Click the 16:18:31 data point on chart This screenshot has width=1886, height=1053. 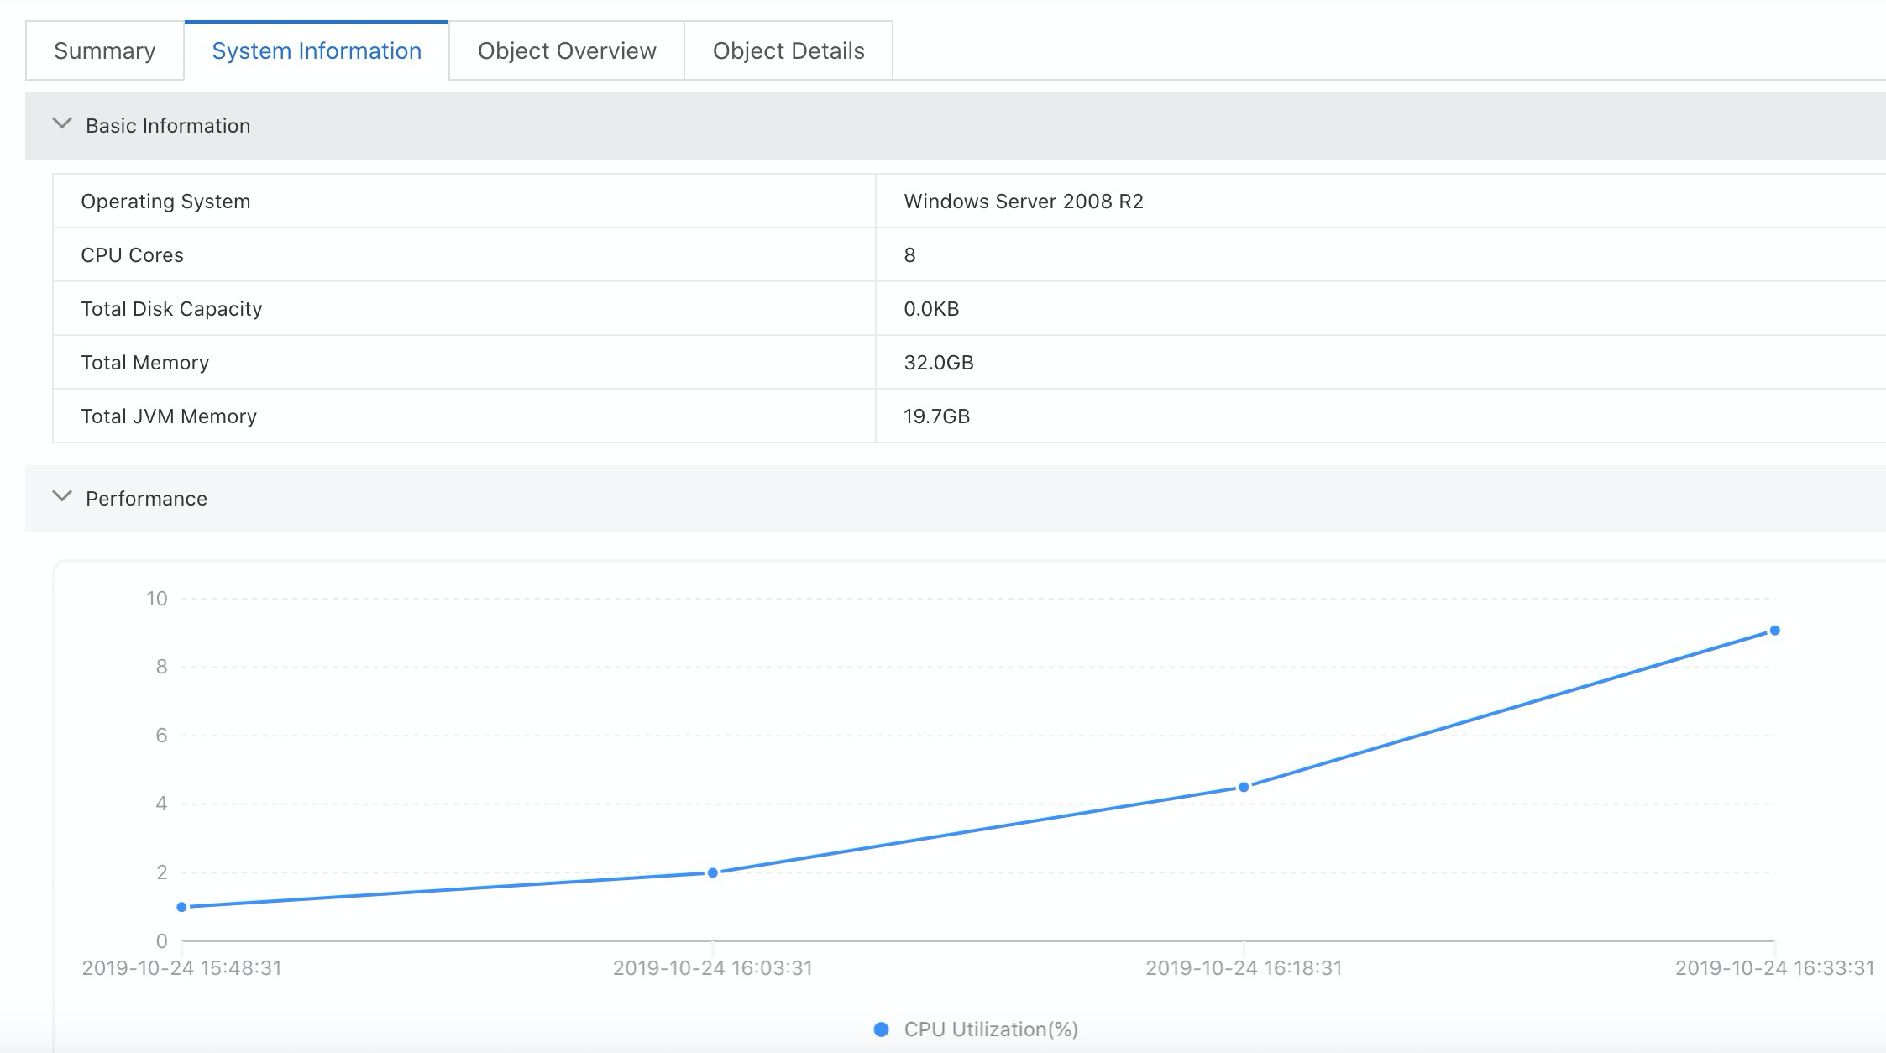pos(1244,787)
